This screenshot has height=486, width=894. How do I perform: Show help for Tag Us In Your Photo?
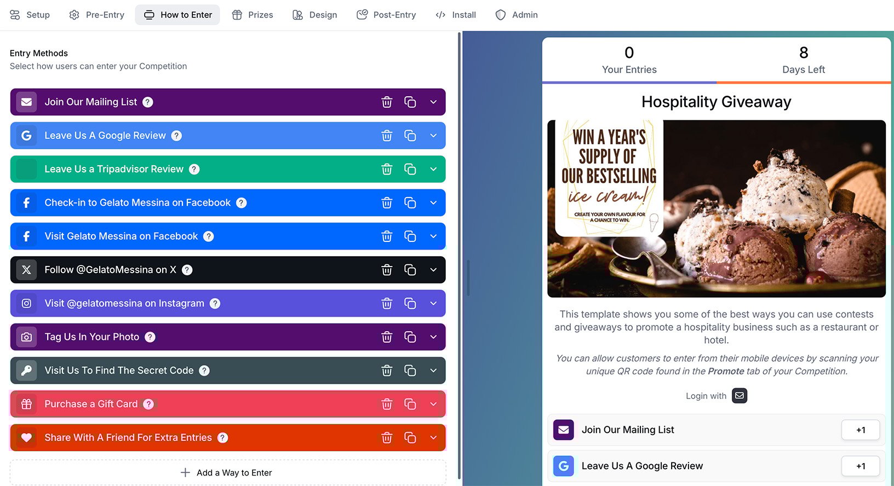coord(150,337)
